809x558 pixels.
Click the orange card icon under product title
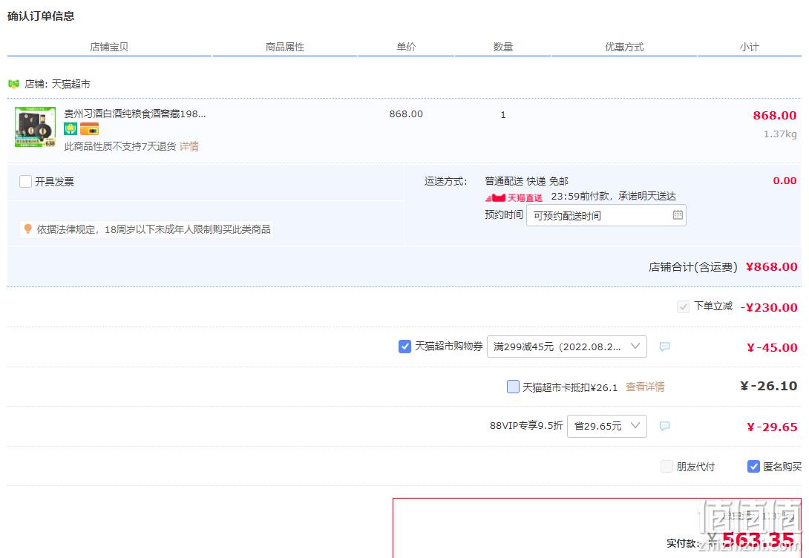(x=89, y=128)
